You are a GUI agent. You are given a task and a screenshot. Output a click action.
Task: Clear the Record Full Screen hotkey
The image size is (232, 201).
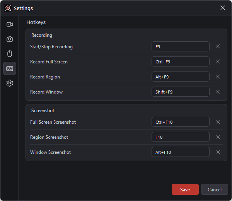218,61
